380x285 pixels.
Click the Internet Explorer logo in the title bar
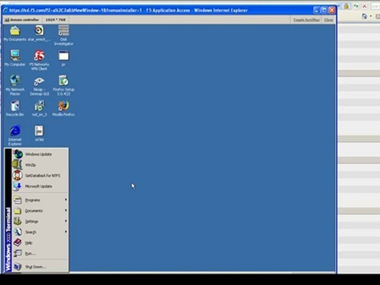coord(5,10)
